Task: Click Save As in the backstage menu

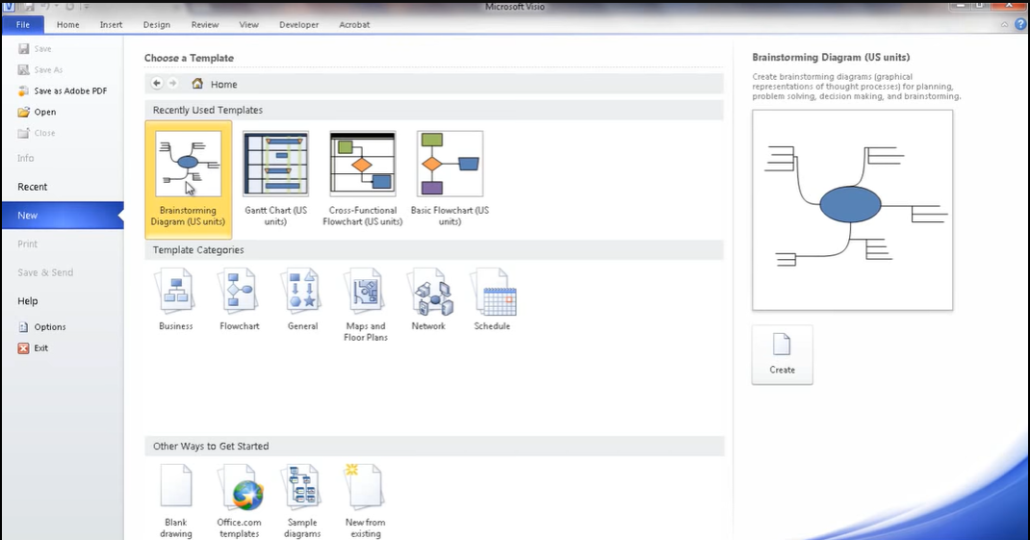Action: click(40, 69)
